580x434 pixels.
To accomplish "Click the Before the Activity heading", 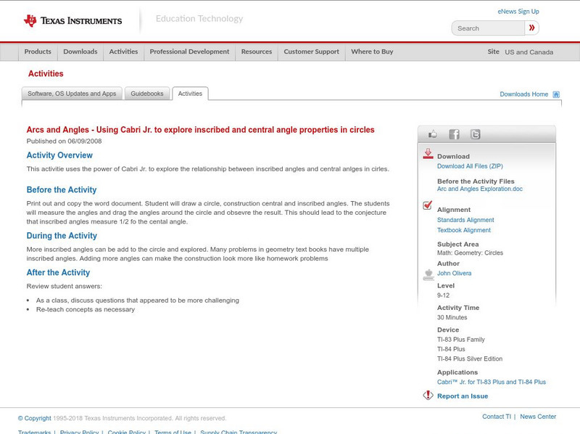I will [x=62, y=189].
